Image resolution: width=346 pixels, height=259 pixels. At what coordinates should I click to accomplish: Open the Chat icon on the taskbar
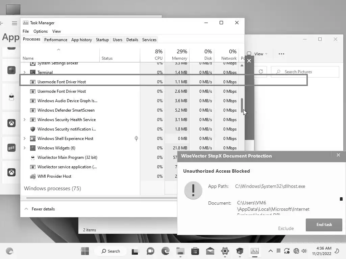150,251
